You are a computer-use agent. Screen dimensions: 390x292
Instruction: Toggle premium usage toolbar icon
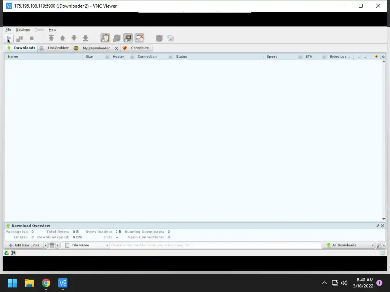pos(128,38)
